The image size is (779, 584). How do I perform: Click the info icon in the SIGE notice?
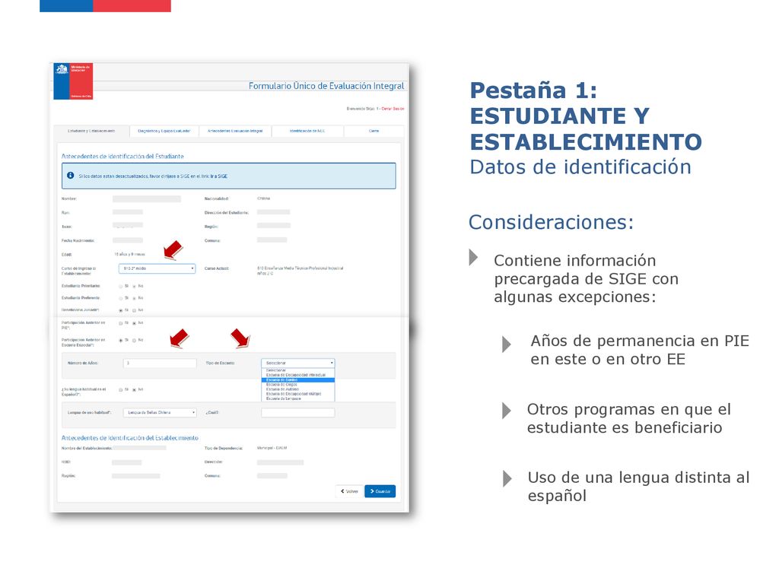point(71,176)
